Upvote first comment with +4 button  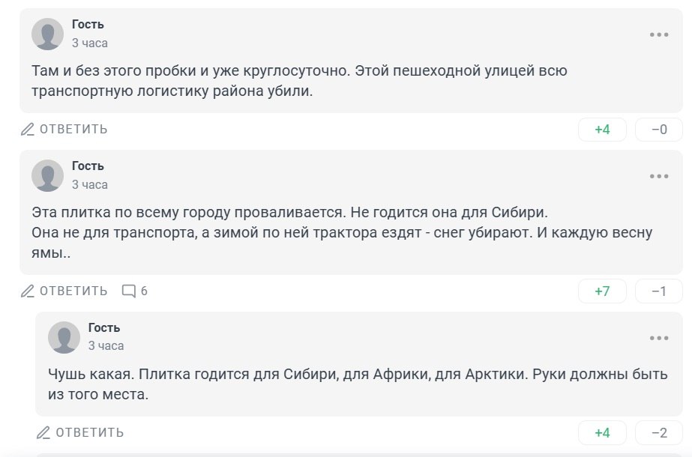coord(602,130)
